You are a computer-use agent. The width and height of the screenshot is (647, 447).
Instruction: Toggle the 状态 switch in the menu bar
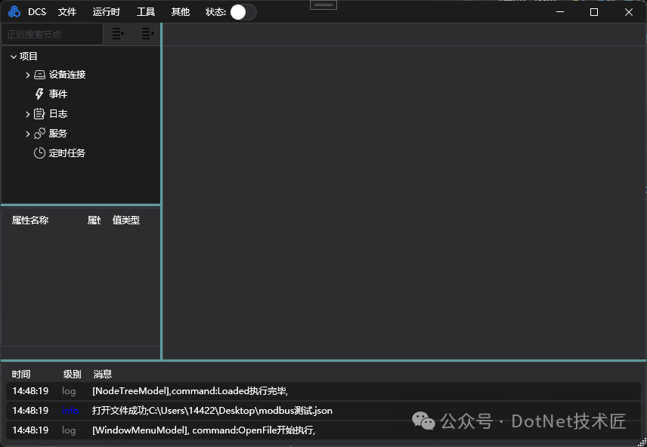(x=243, y=11)
